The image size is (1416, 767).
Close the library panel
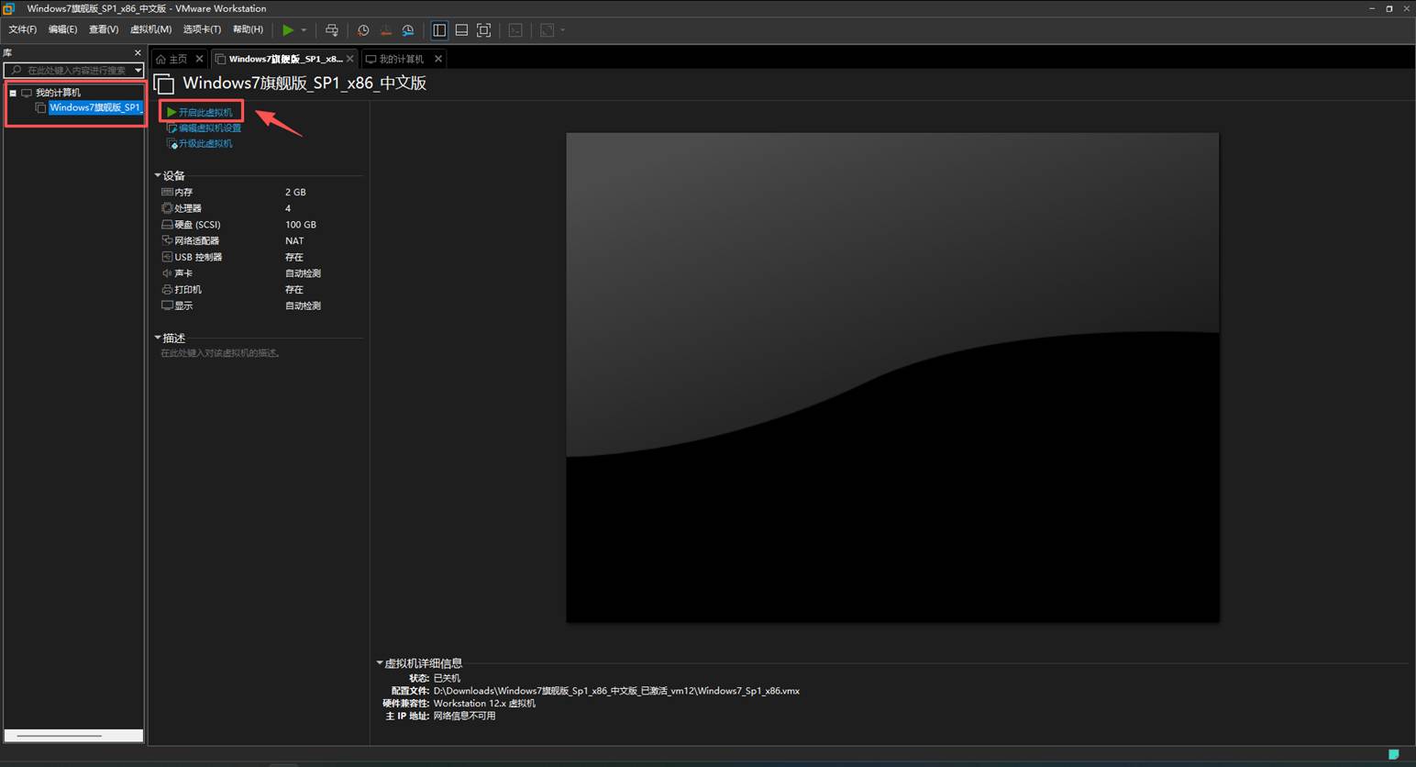point(138,53)
